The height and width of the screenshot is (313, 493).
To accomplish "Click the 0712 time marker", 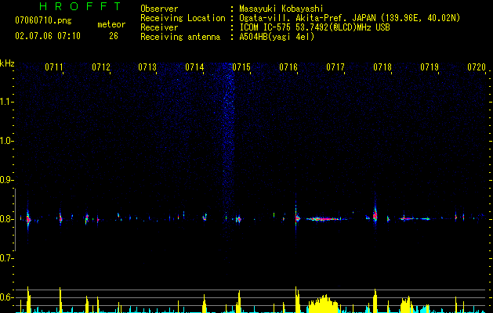I will point(101,67).
